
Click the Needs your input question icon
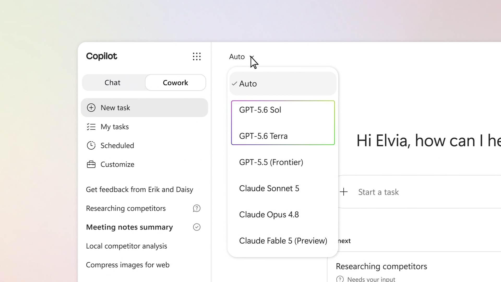(340, 279)
